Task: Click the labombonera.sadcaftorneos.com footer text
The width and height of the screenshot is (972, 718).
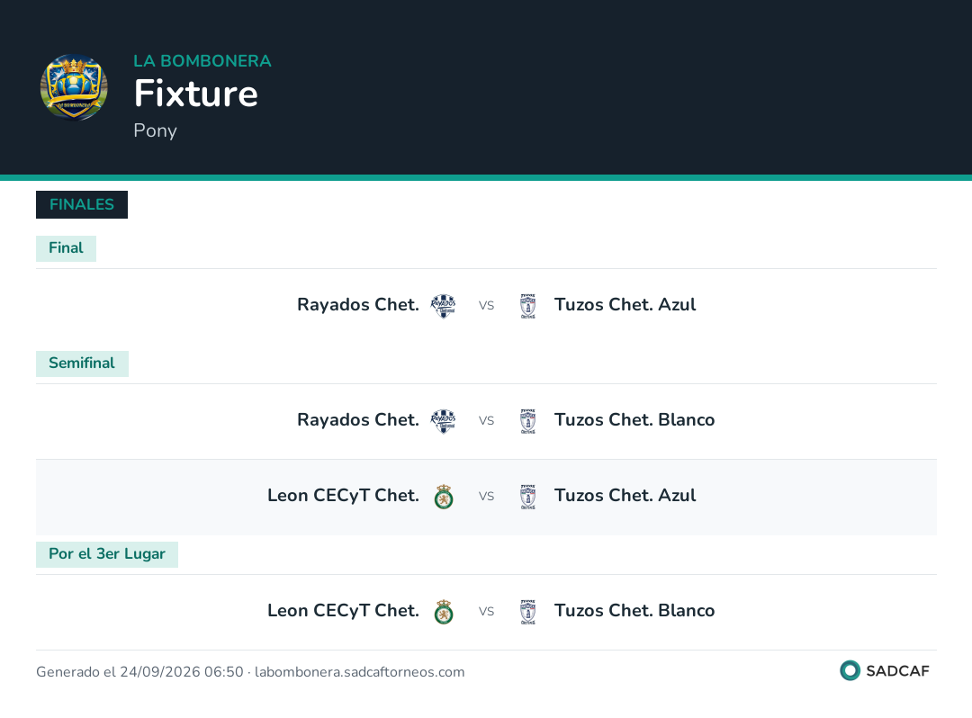Action: (x=359, y=672)
